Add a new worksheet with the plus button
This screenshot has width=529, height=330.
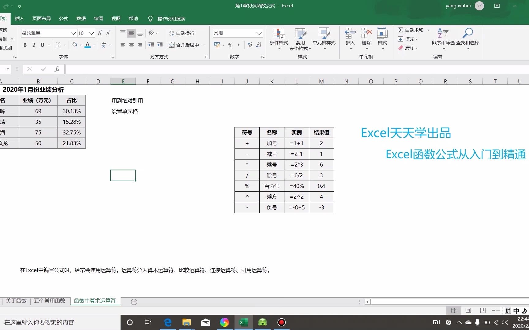(134, 302)
